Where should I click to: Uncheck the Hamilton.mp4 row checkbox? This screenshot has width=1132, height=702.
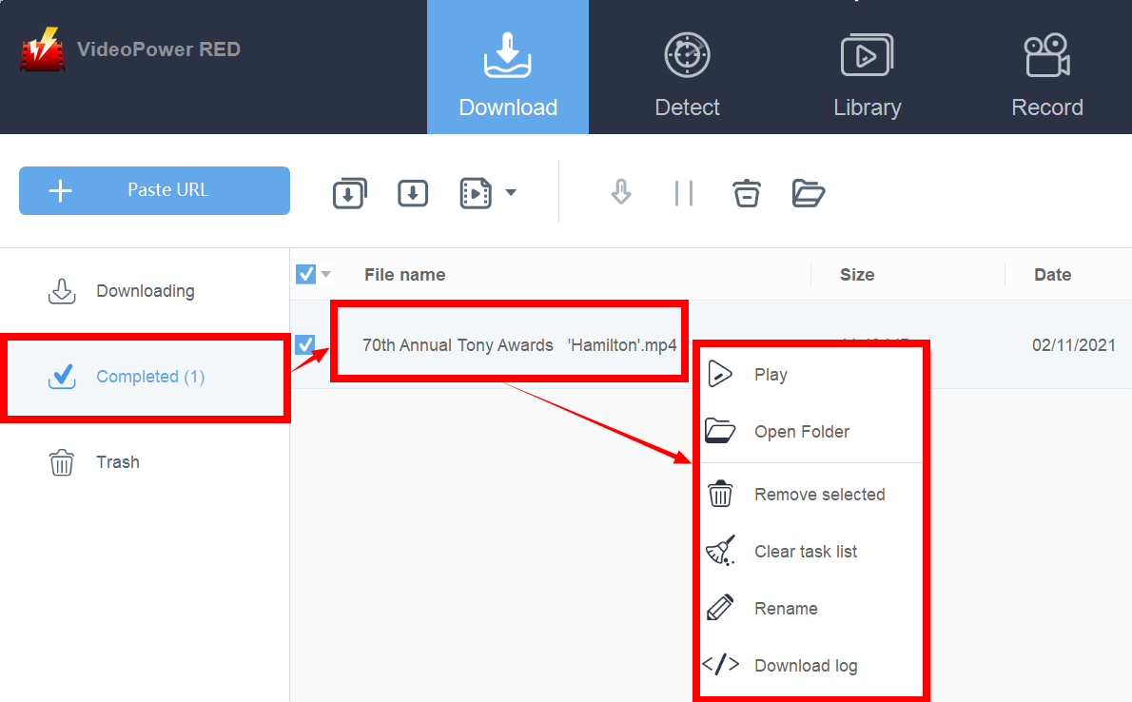coord(305,344)
